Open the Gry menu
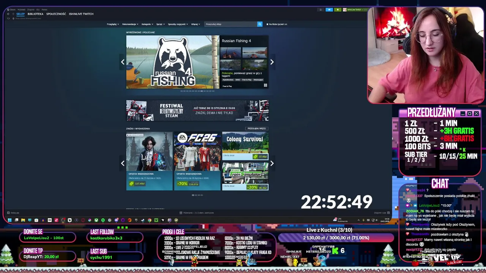 click(38, 9)
